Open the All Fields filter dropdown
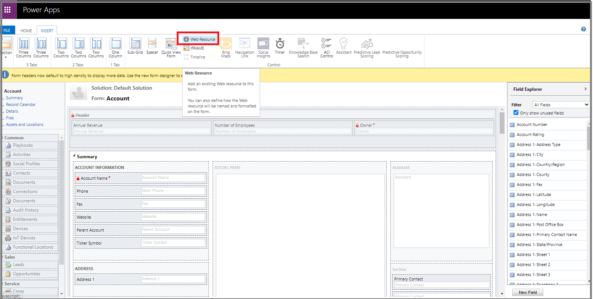This screenshot has height=299, width=593. (561, 105)
